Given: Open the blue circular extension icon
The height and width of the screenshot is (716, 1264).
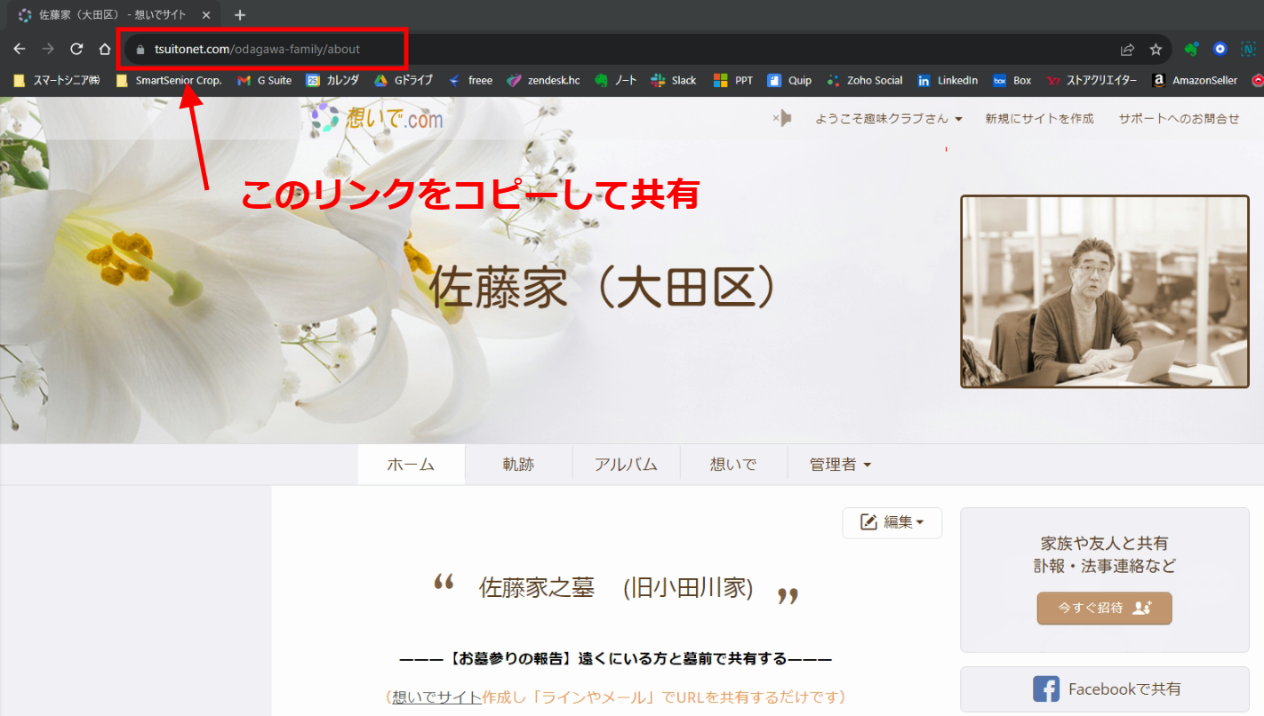Looking at the screenshot, I should pos(1220,50).
